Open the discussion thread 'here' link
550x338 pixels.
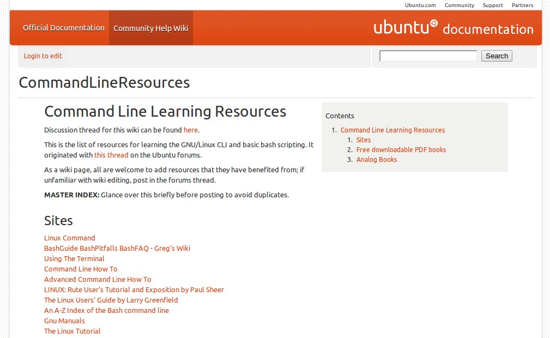point(190,130)
